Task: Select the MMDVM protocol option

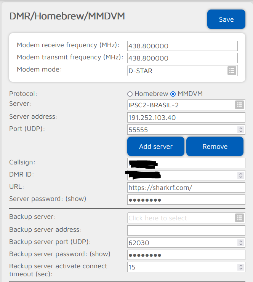Action: tap(173, 94)
